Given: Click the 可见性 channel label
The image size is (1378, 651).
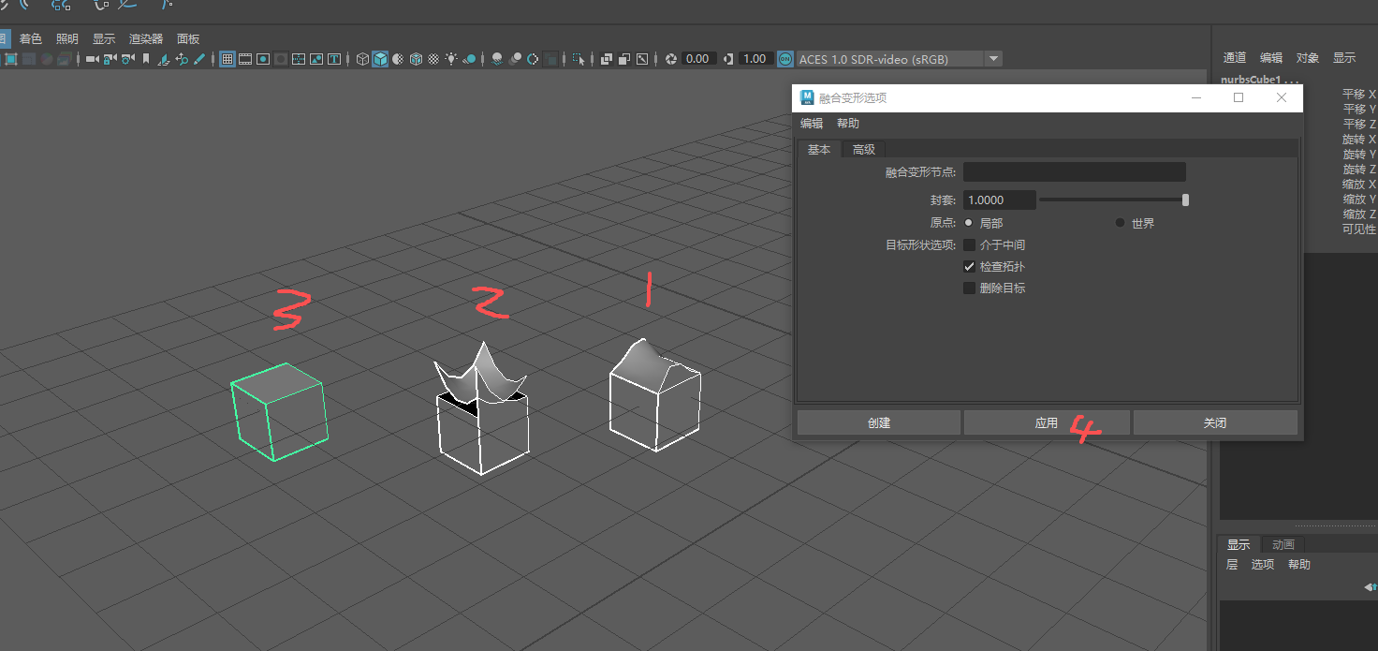Looking at the screenshot, I should [x=1359, y=229].
